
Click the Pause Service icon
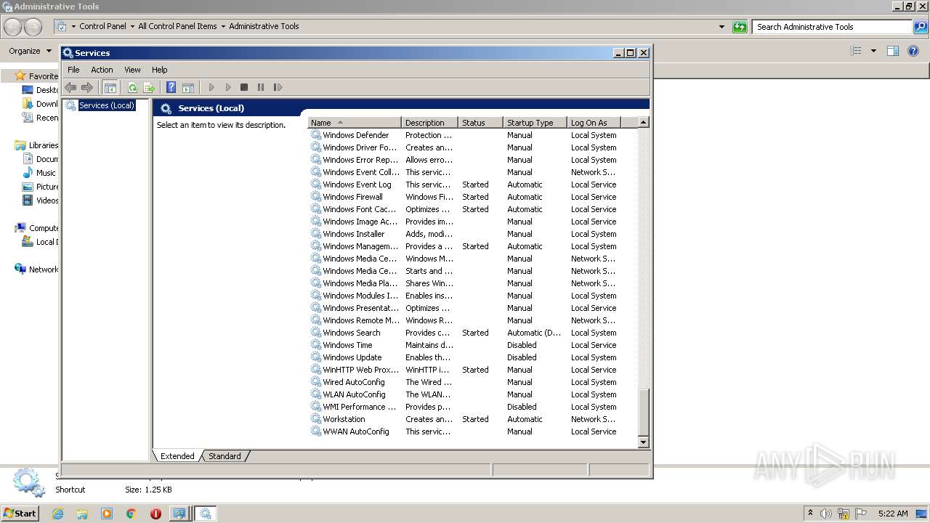click(261, 87)
